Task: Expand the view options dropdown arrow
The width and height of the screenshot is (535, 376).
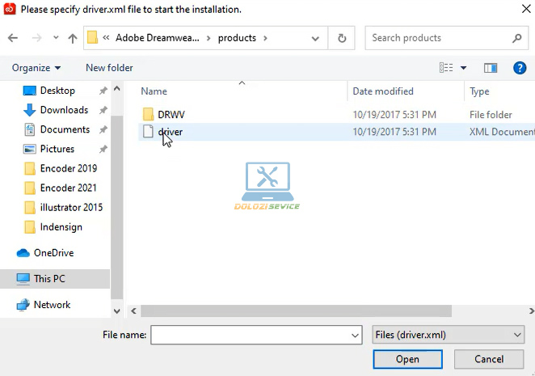Action: click(464, 68)
